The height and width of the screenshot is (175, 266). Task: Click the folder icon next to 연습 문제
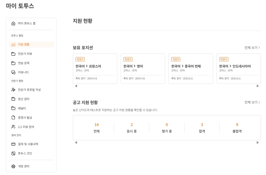13,63
